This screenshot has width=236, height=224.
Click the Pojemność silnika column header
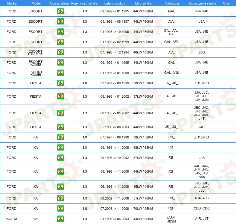[84, 3]
